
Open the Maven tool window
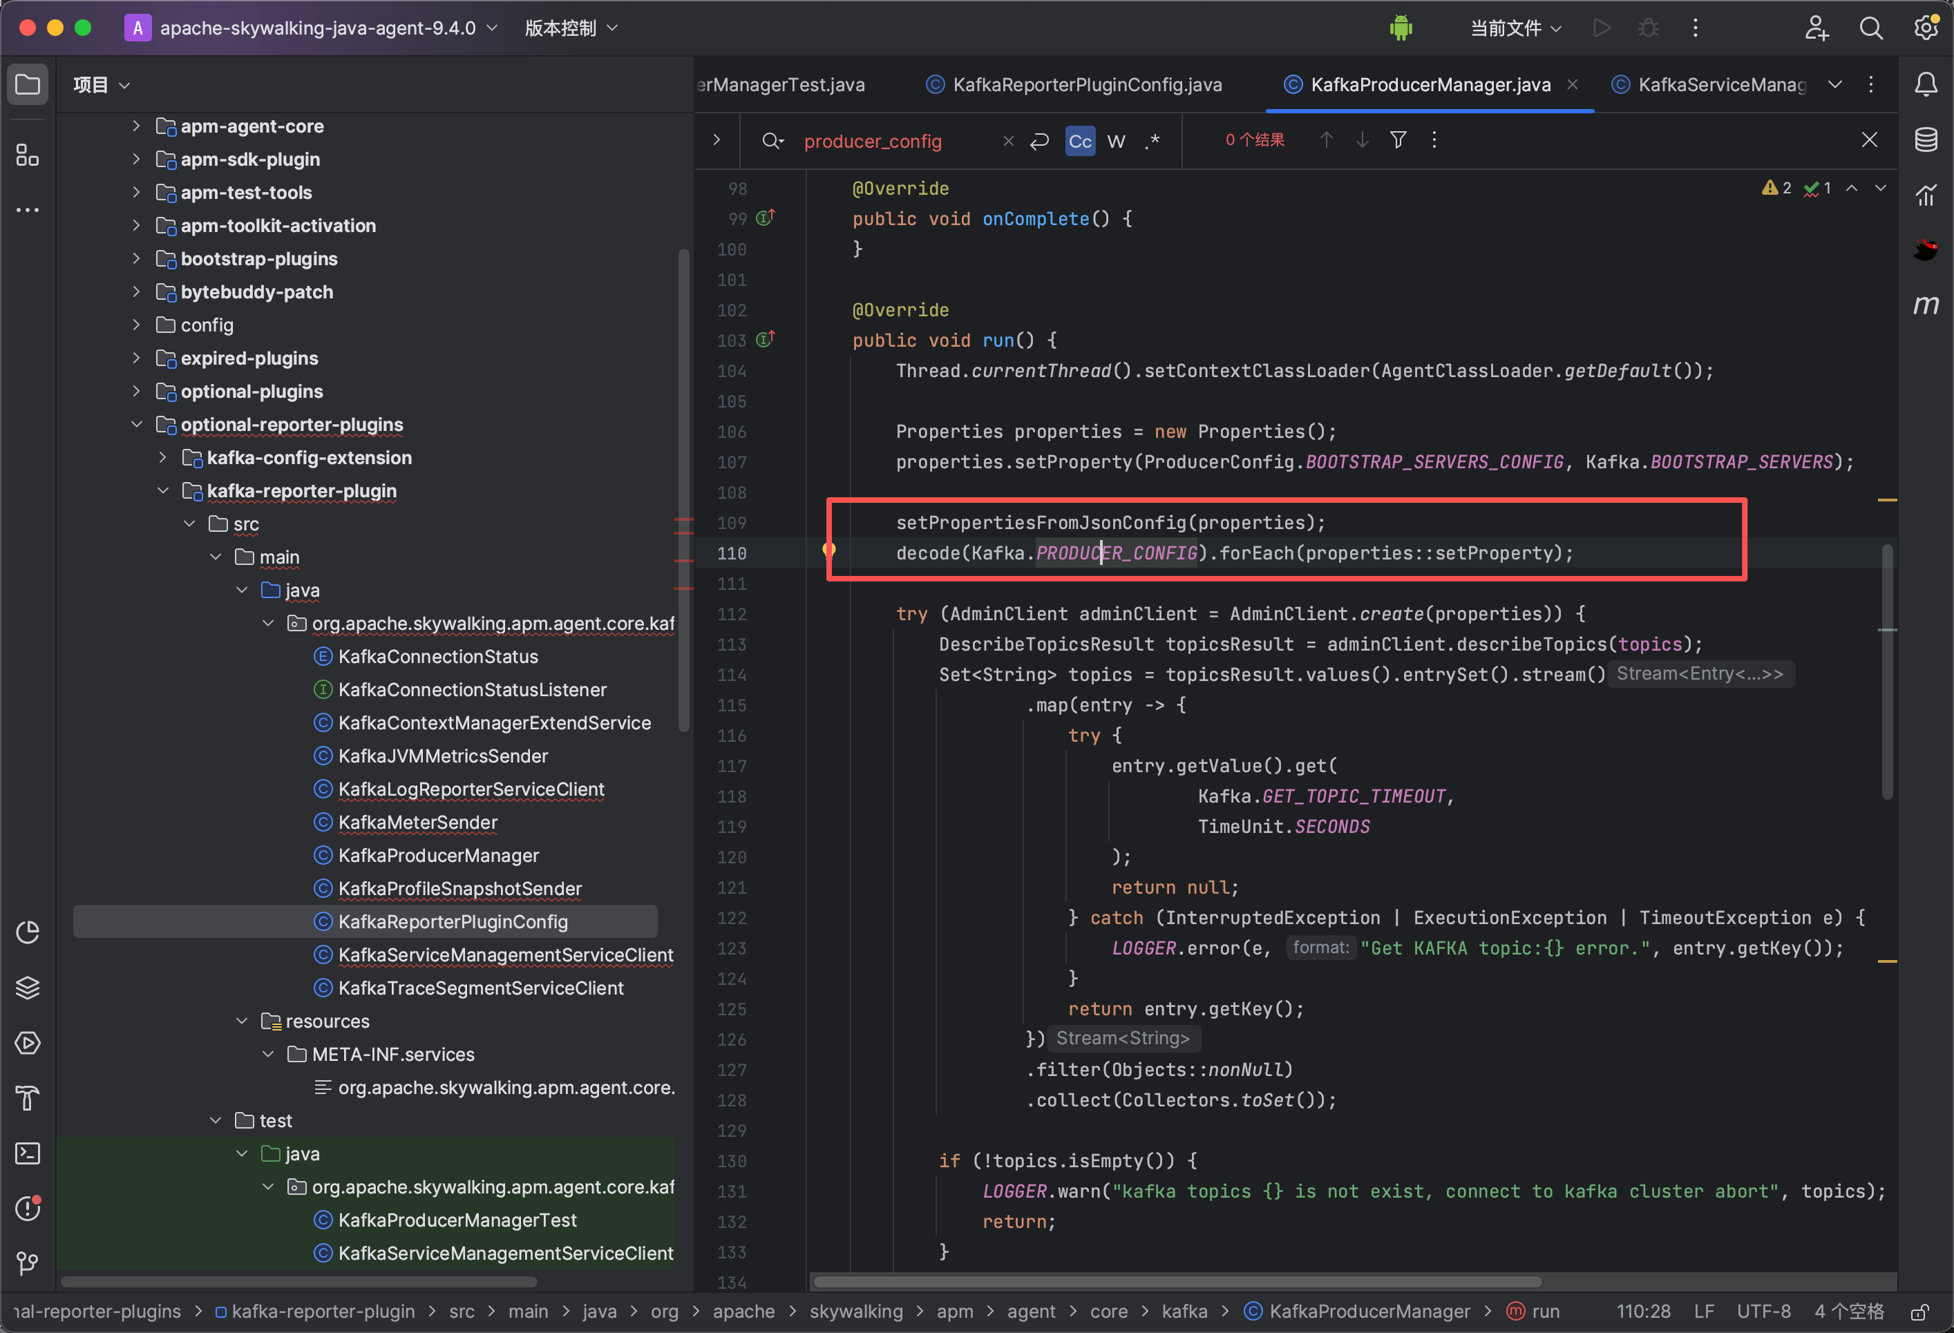[x=1926, y=305]
